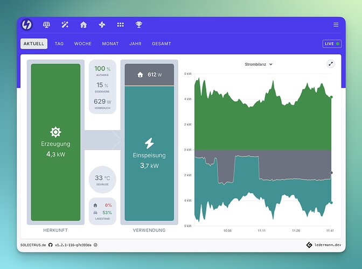Open the house consumption icon

pyautogui.click(x=83, y=25)
